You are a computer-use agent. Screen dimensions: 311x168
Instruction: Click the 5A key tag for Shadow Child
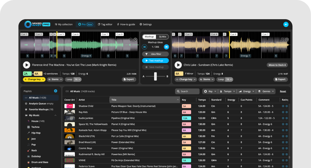click(186, 106)
